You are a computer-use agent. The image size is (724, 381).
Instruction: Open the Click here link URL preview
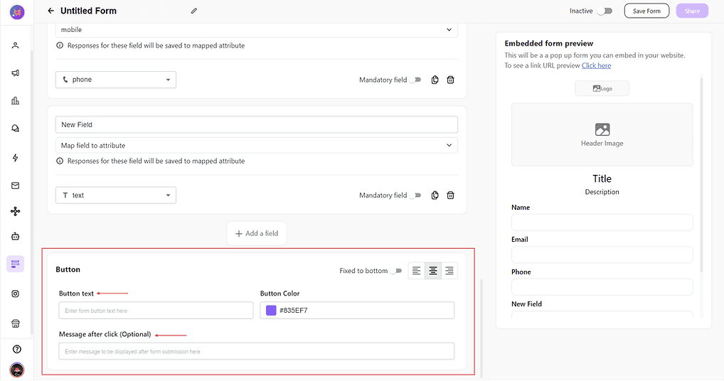[596, 65]
